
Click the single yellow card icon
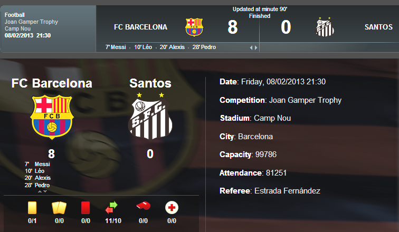(32, 207)
